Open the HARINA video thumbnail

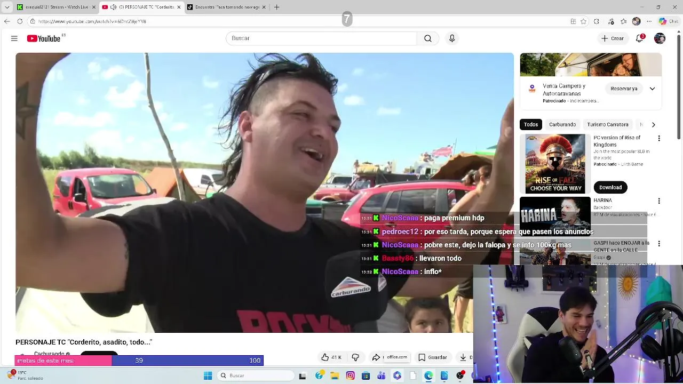pos(555,217)
